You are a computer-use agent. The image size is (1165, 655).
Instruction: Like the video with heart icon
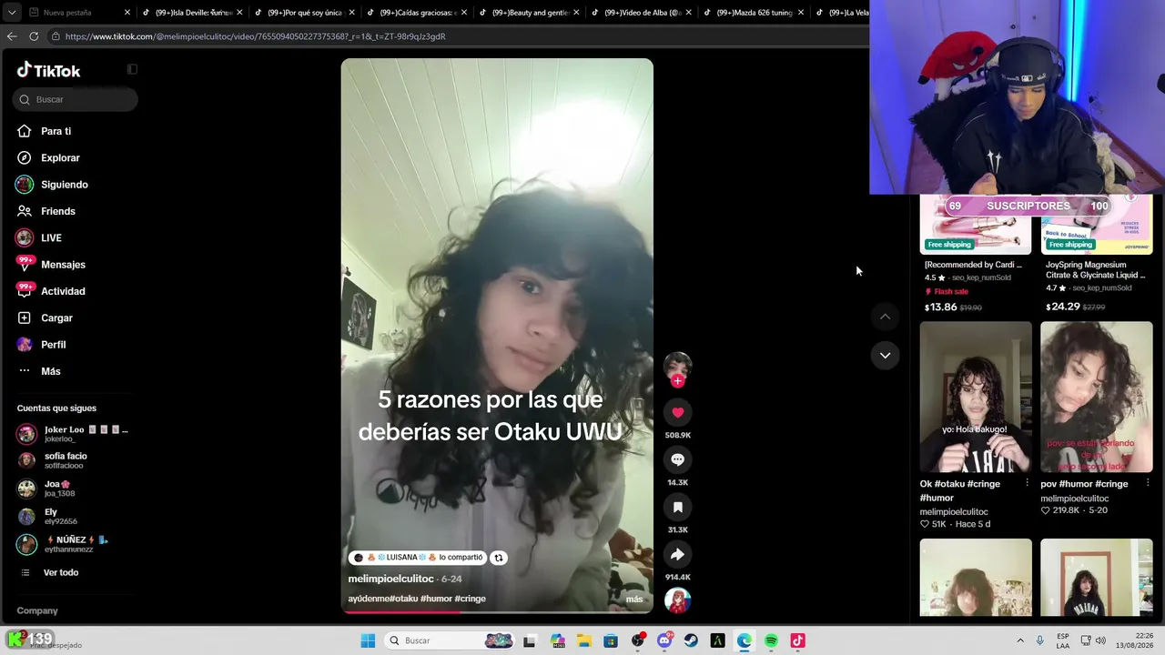click(678, 413)
